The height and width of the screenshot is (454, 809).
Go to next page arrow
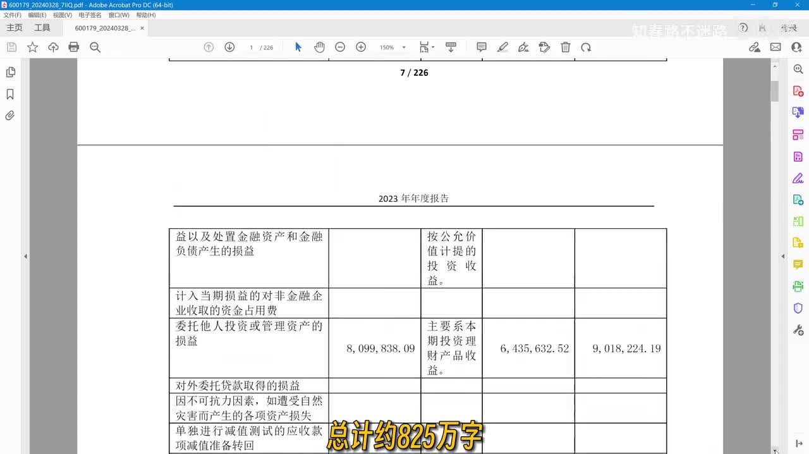click(x=229, y=47)
